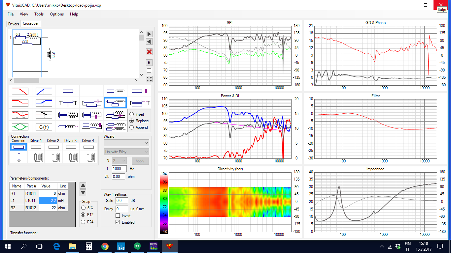Select the blue high-shelf filter block
451x253 pixels.
coord(44,103)
